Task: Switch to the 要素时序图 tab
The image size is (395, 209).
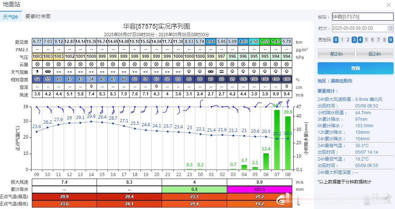Action: pyautogui.click(x=38, y=16)
